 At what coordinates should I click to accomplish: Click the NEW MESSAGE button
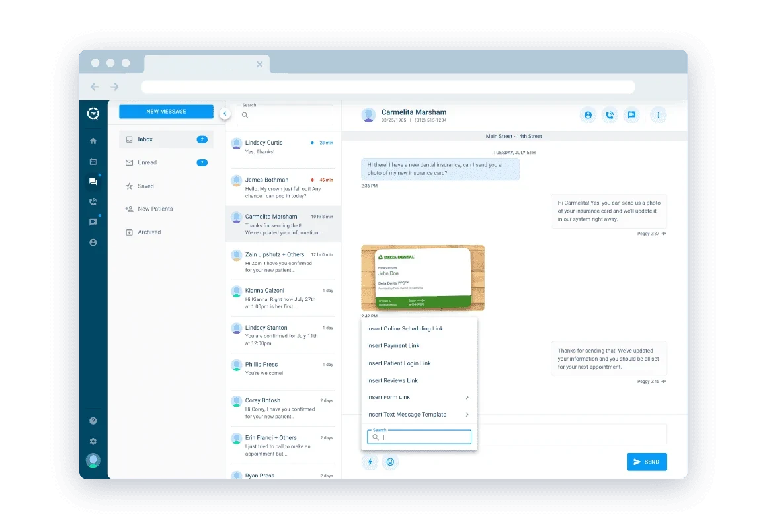167,112
